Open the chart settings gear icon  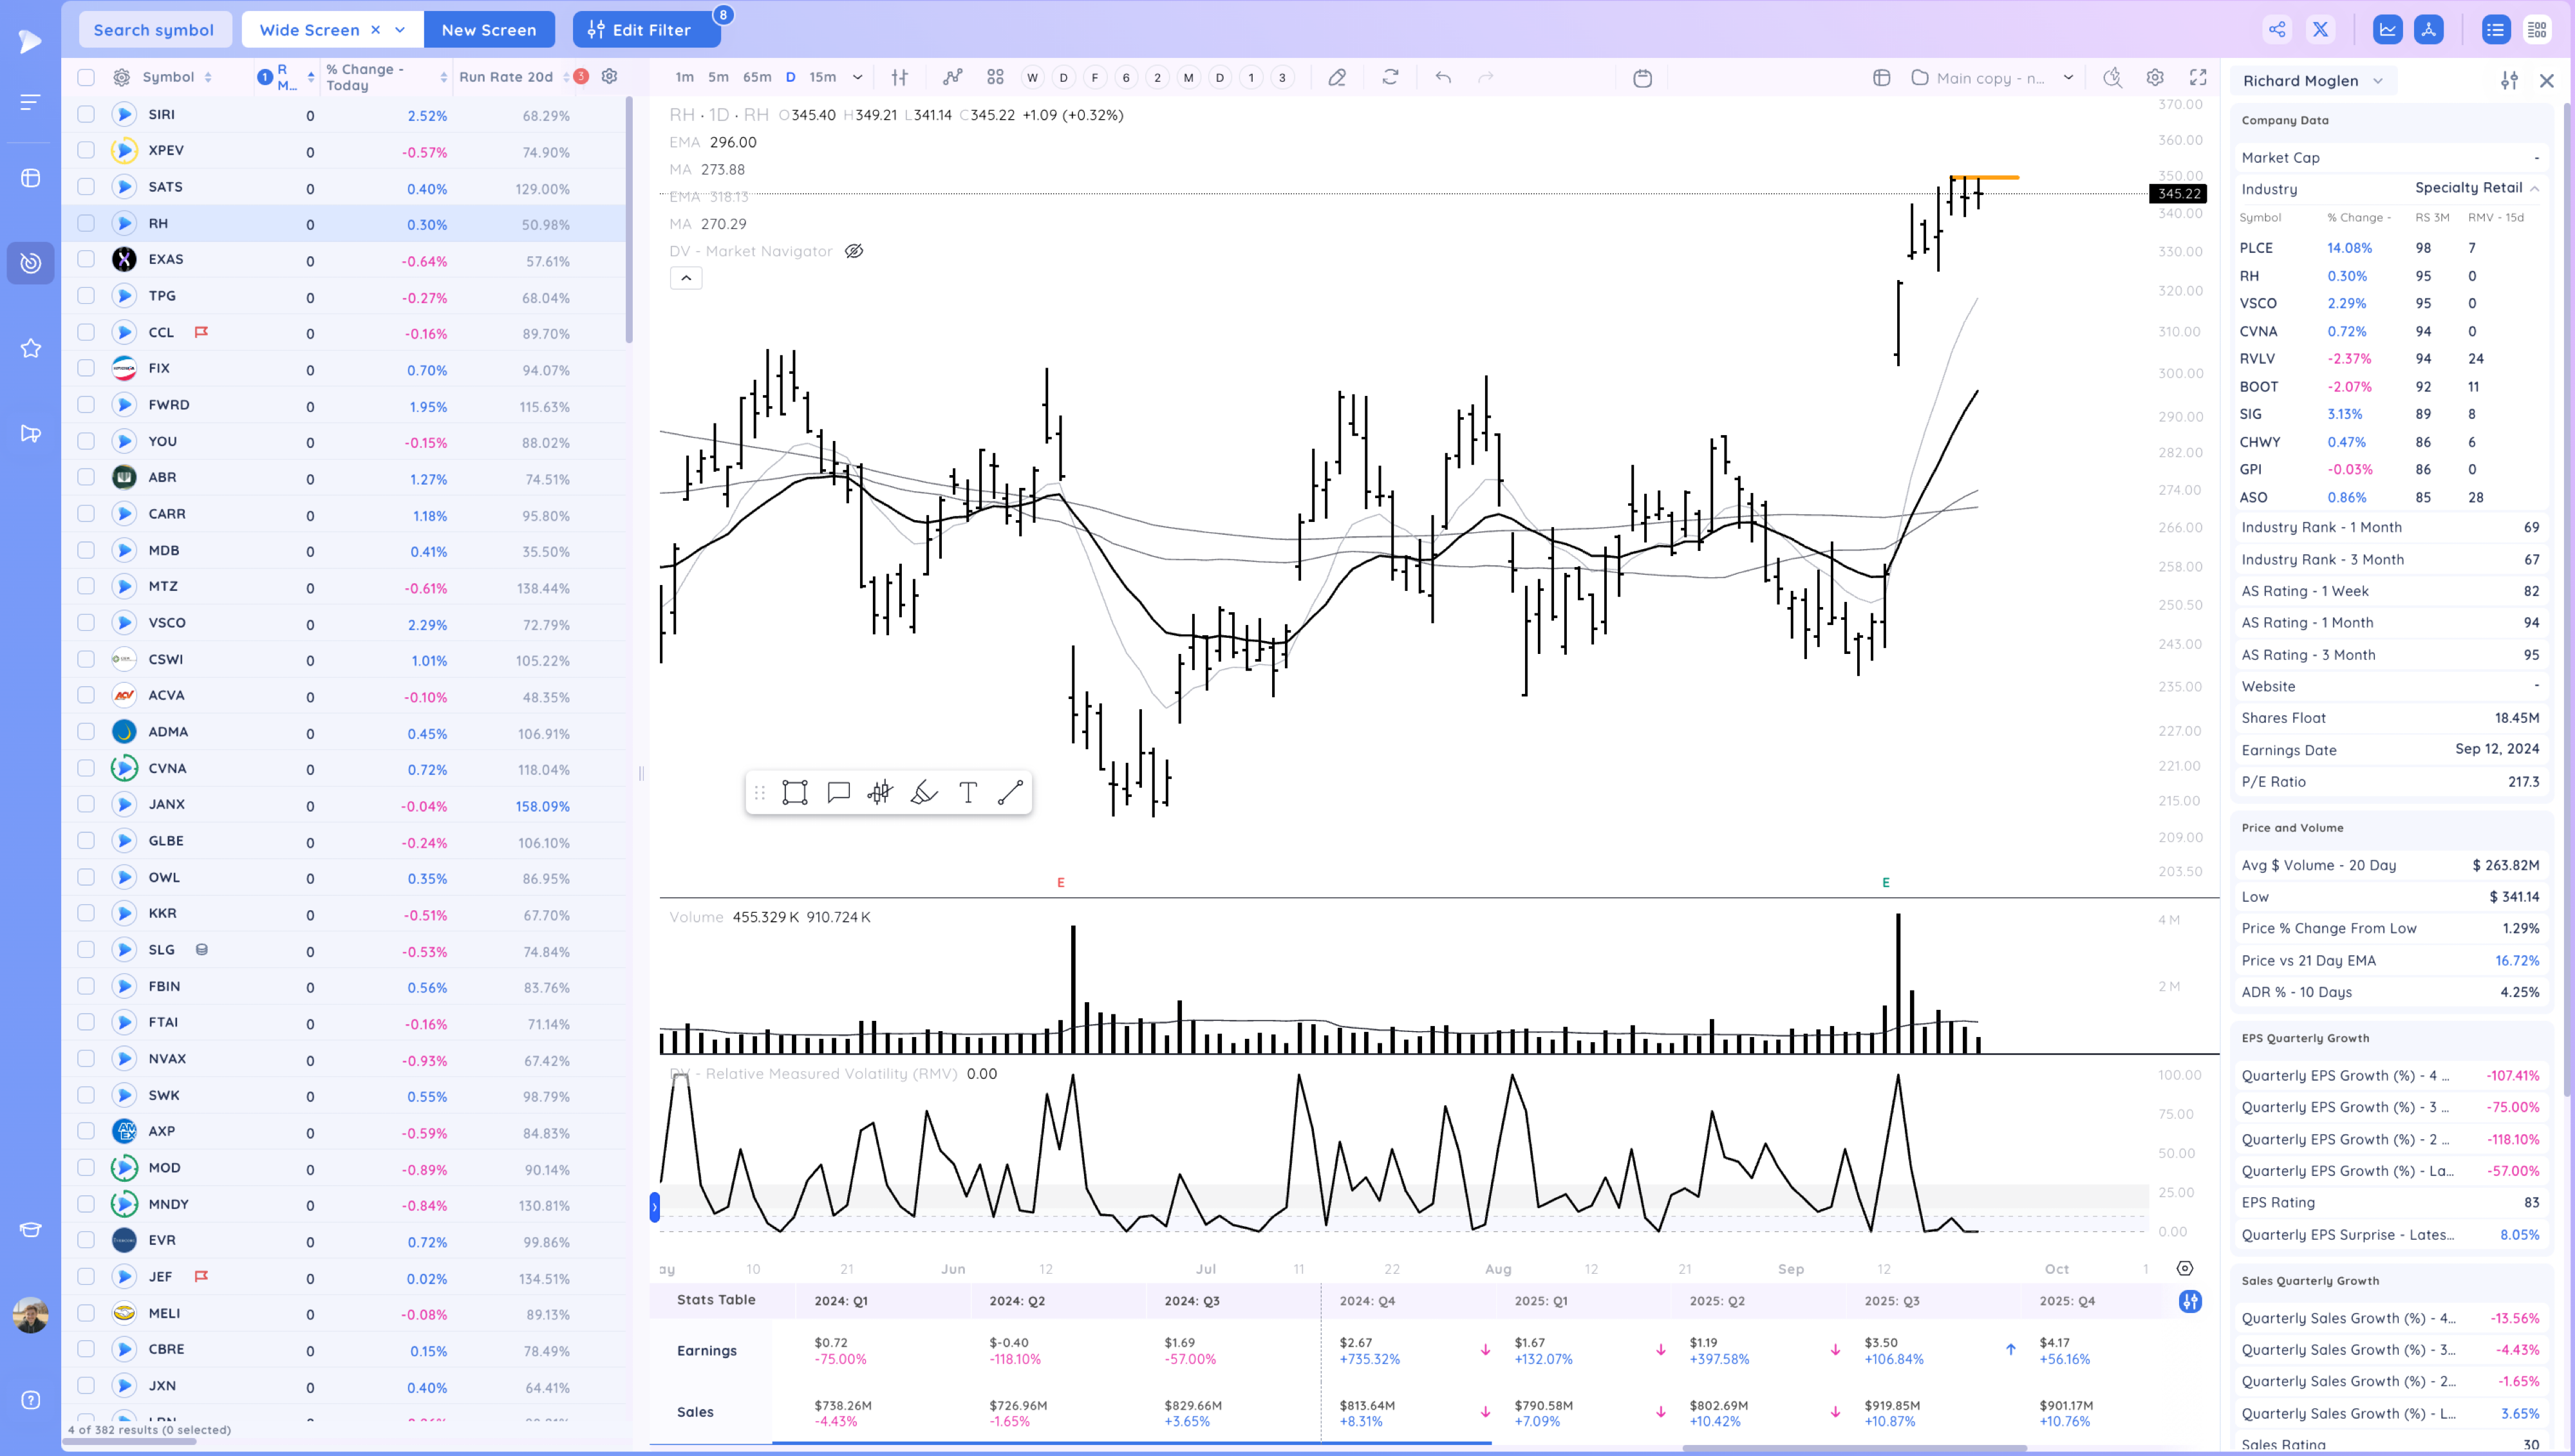2155,77
